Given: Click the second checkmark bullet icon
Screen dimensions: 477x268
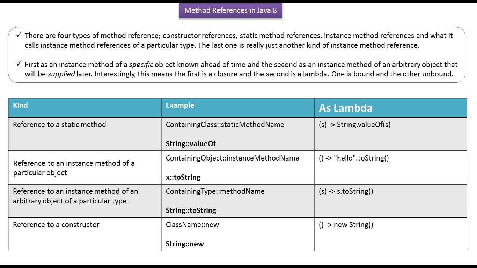Looking at the screenshot, I should pyautogui.click(x=19, y=64).
